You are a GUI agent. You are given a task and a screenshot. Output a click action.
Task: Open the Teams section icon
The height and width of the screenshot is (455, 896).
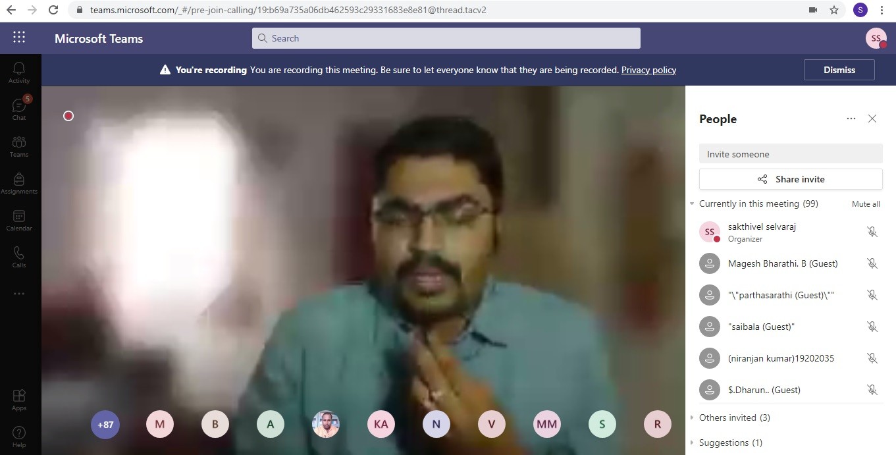pos(19,146)
